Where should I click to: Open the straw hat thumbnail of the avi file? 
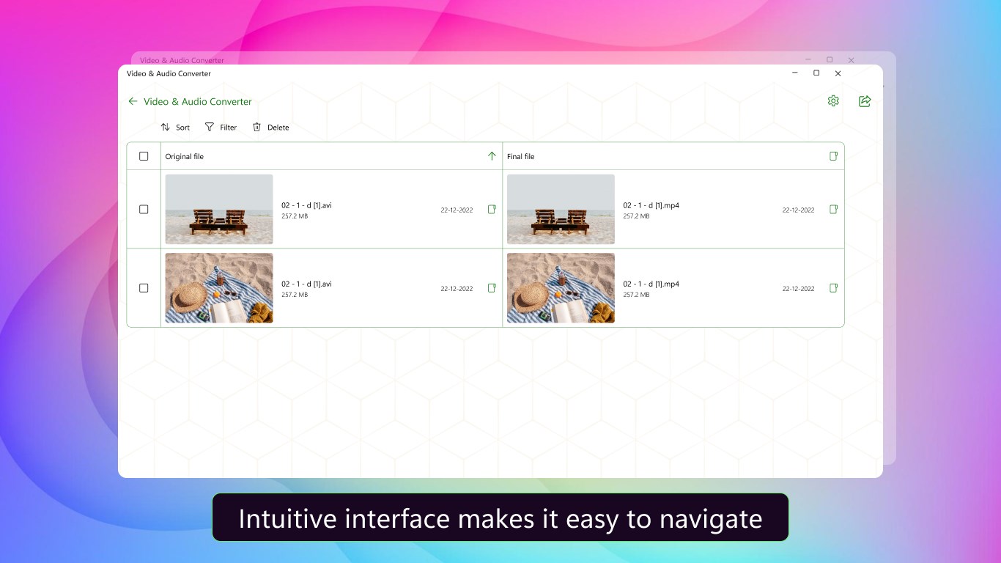(x=219, y=288)
